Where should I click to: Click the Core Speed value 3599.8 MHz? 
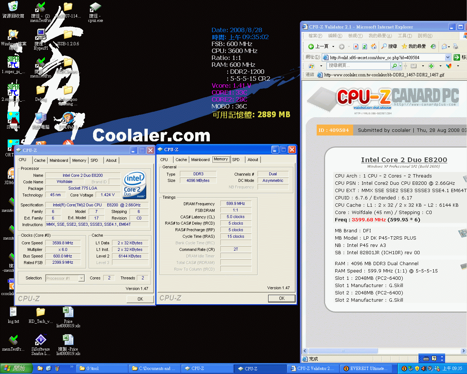pyautogui.click(x=63, y=243)
